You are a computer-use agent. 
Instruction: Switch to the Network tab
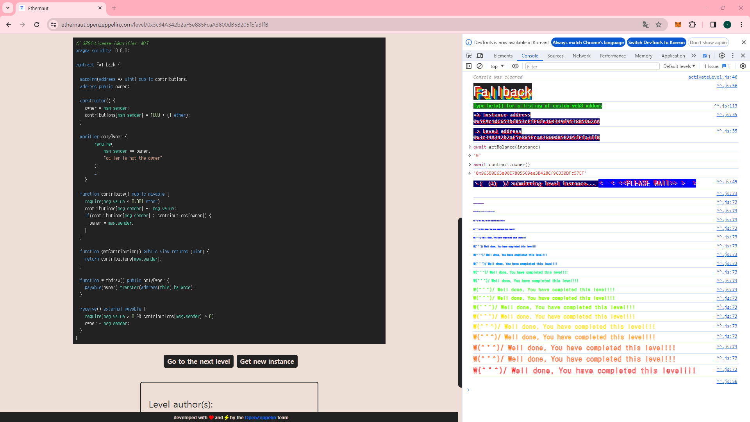pyautogui.click(x=582, y=56)
